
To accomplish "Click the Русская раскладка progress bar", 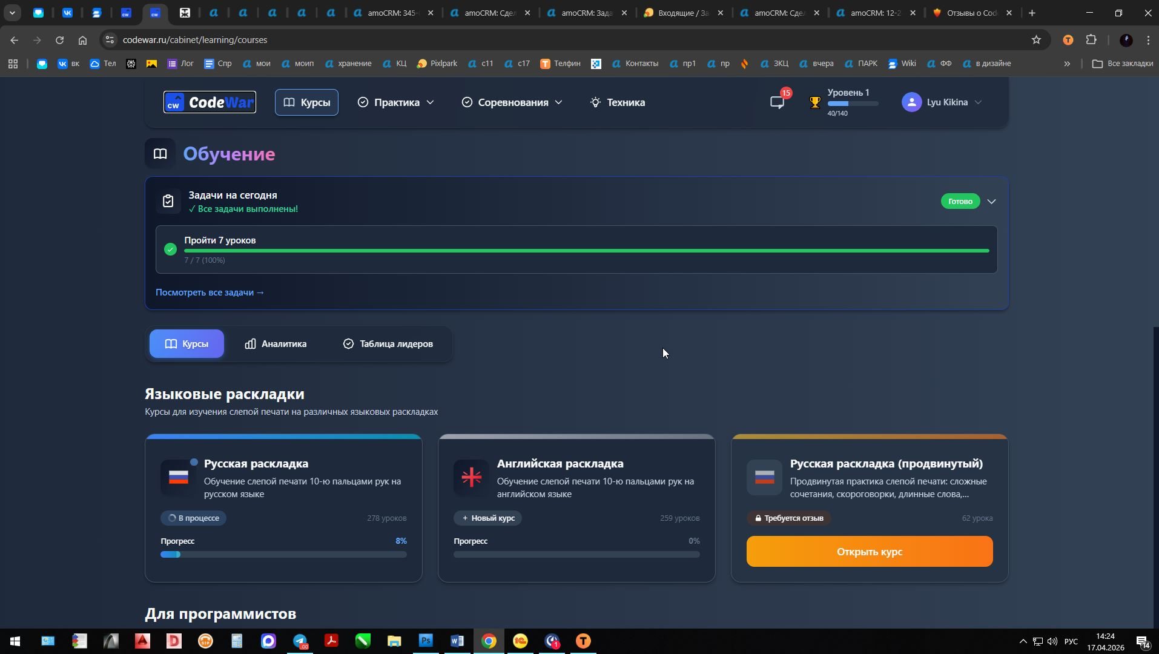I will (283, 554).
